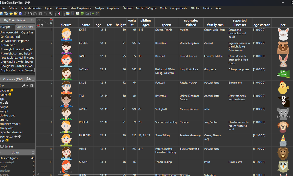Viewport: 293px width, 176px height.
Task: Click the cell 'Corvette, Malibu'
Action: point(214,56)
